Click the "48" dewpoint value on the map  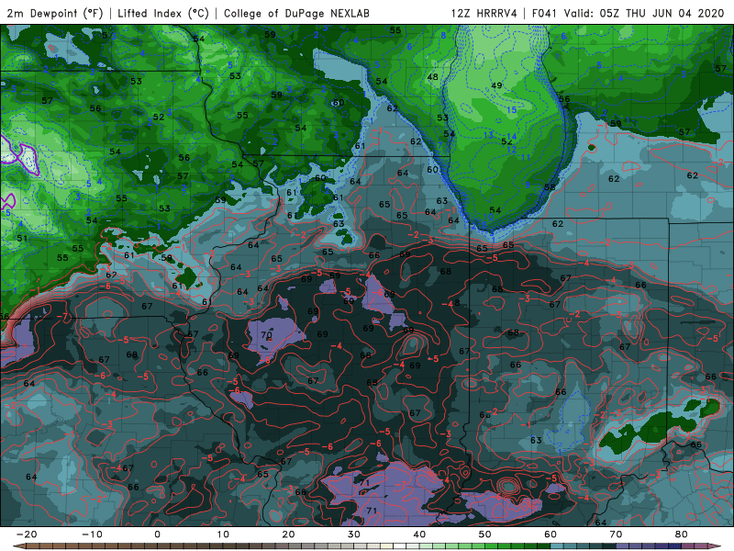point(432,77)
